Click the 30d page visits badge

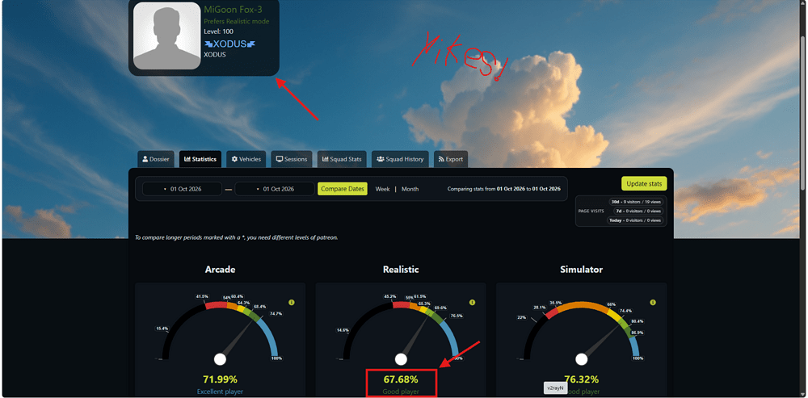[635, 202]
